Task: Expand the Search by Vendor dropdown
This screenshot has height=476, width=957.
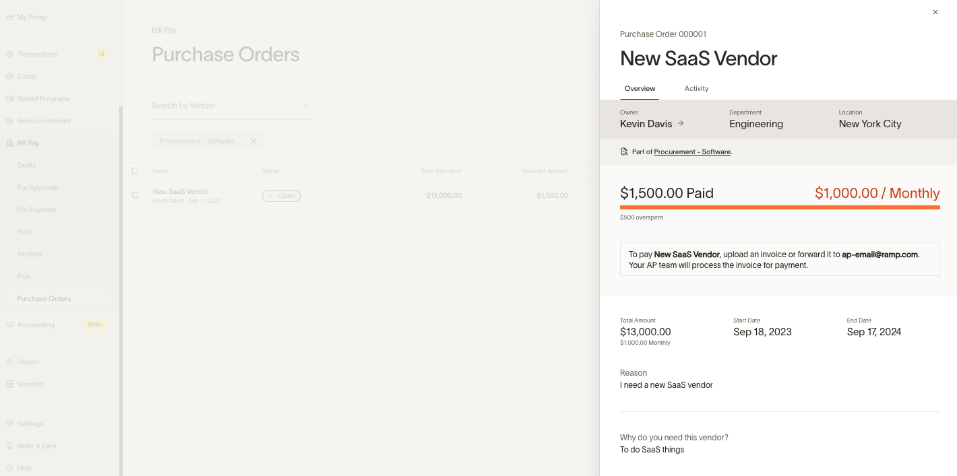Action: [x=305, y=106]
